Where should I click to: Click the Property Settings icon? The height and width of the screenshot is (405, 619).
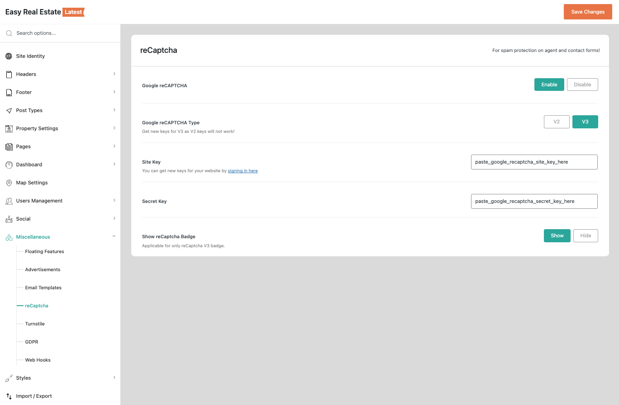(9, 128)
